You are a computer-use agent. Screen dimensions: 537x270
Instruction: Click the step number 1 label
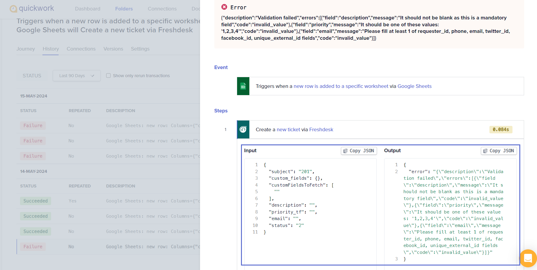pos(225,129)
